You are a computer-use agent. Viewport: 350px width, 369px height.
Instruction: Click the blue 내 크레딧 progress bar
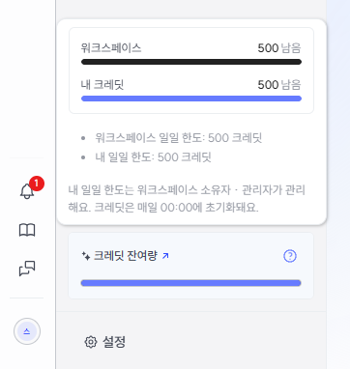click(191, 99)
